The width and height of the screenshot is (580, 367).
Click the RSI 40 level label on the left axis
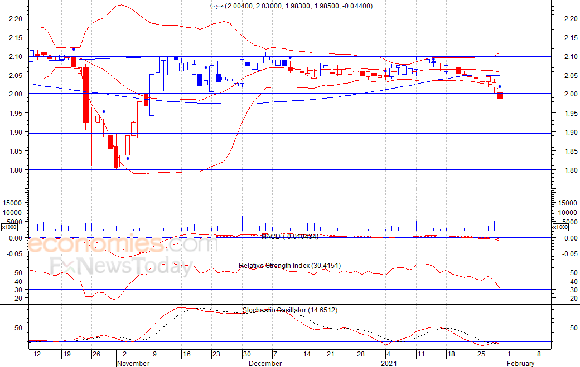pyautogui.click(x=18, y=281)
